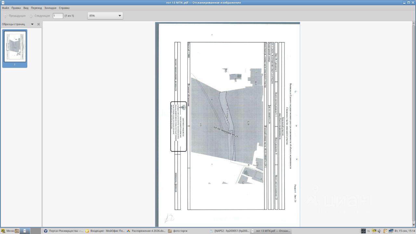The width and height of the screenshot is (416, 234).
Task: Go to the previous page (Предыдущая)
Action: pyautogui.click(x=14, y=16)
